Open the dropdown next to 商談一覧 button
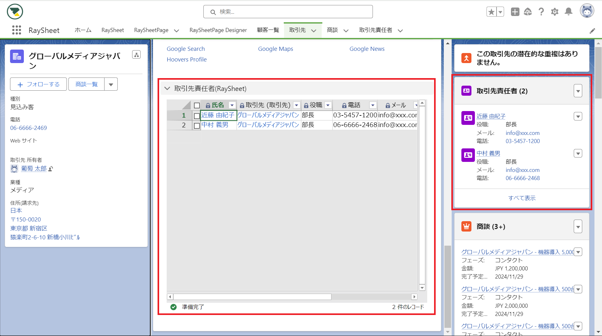 (111, 84)
